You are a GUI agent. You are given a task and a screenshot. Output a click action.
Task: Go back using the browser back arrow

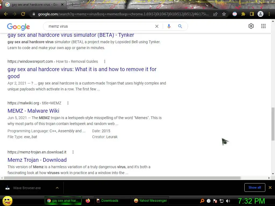pos(6,14)
